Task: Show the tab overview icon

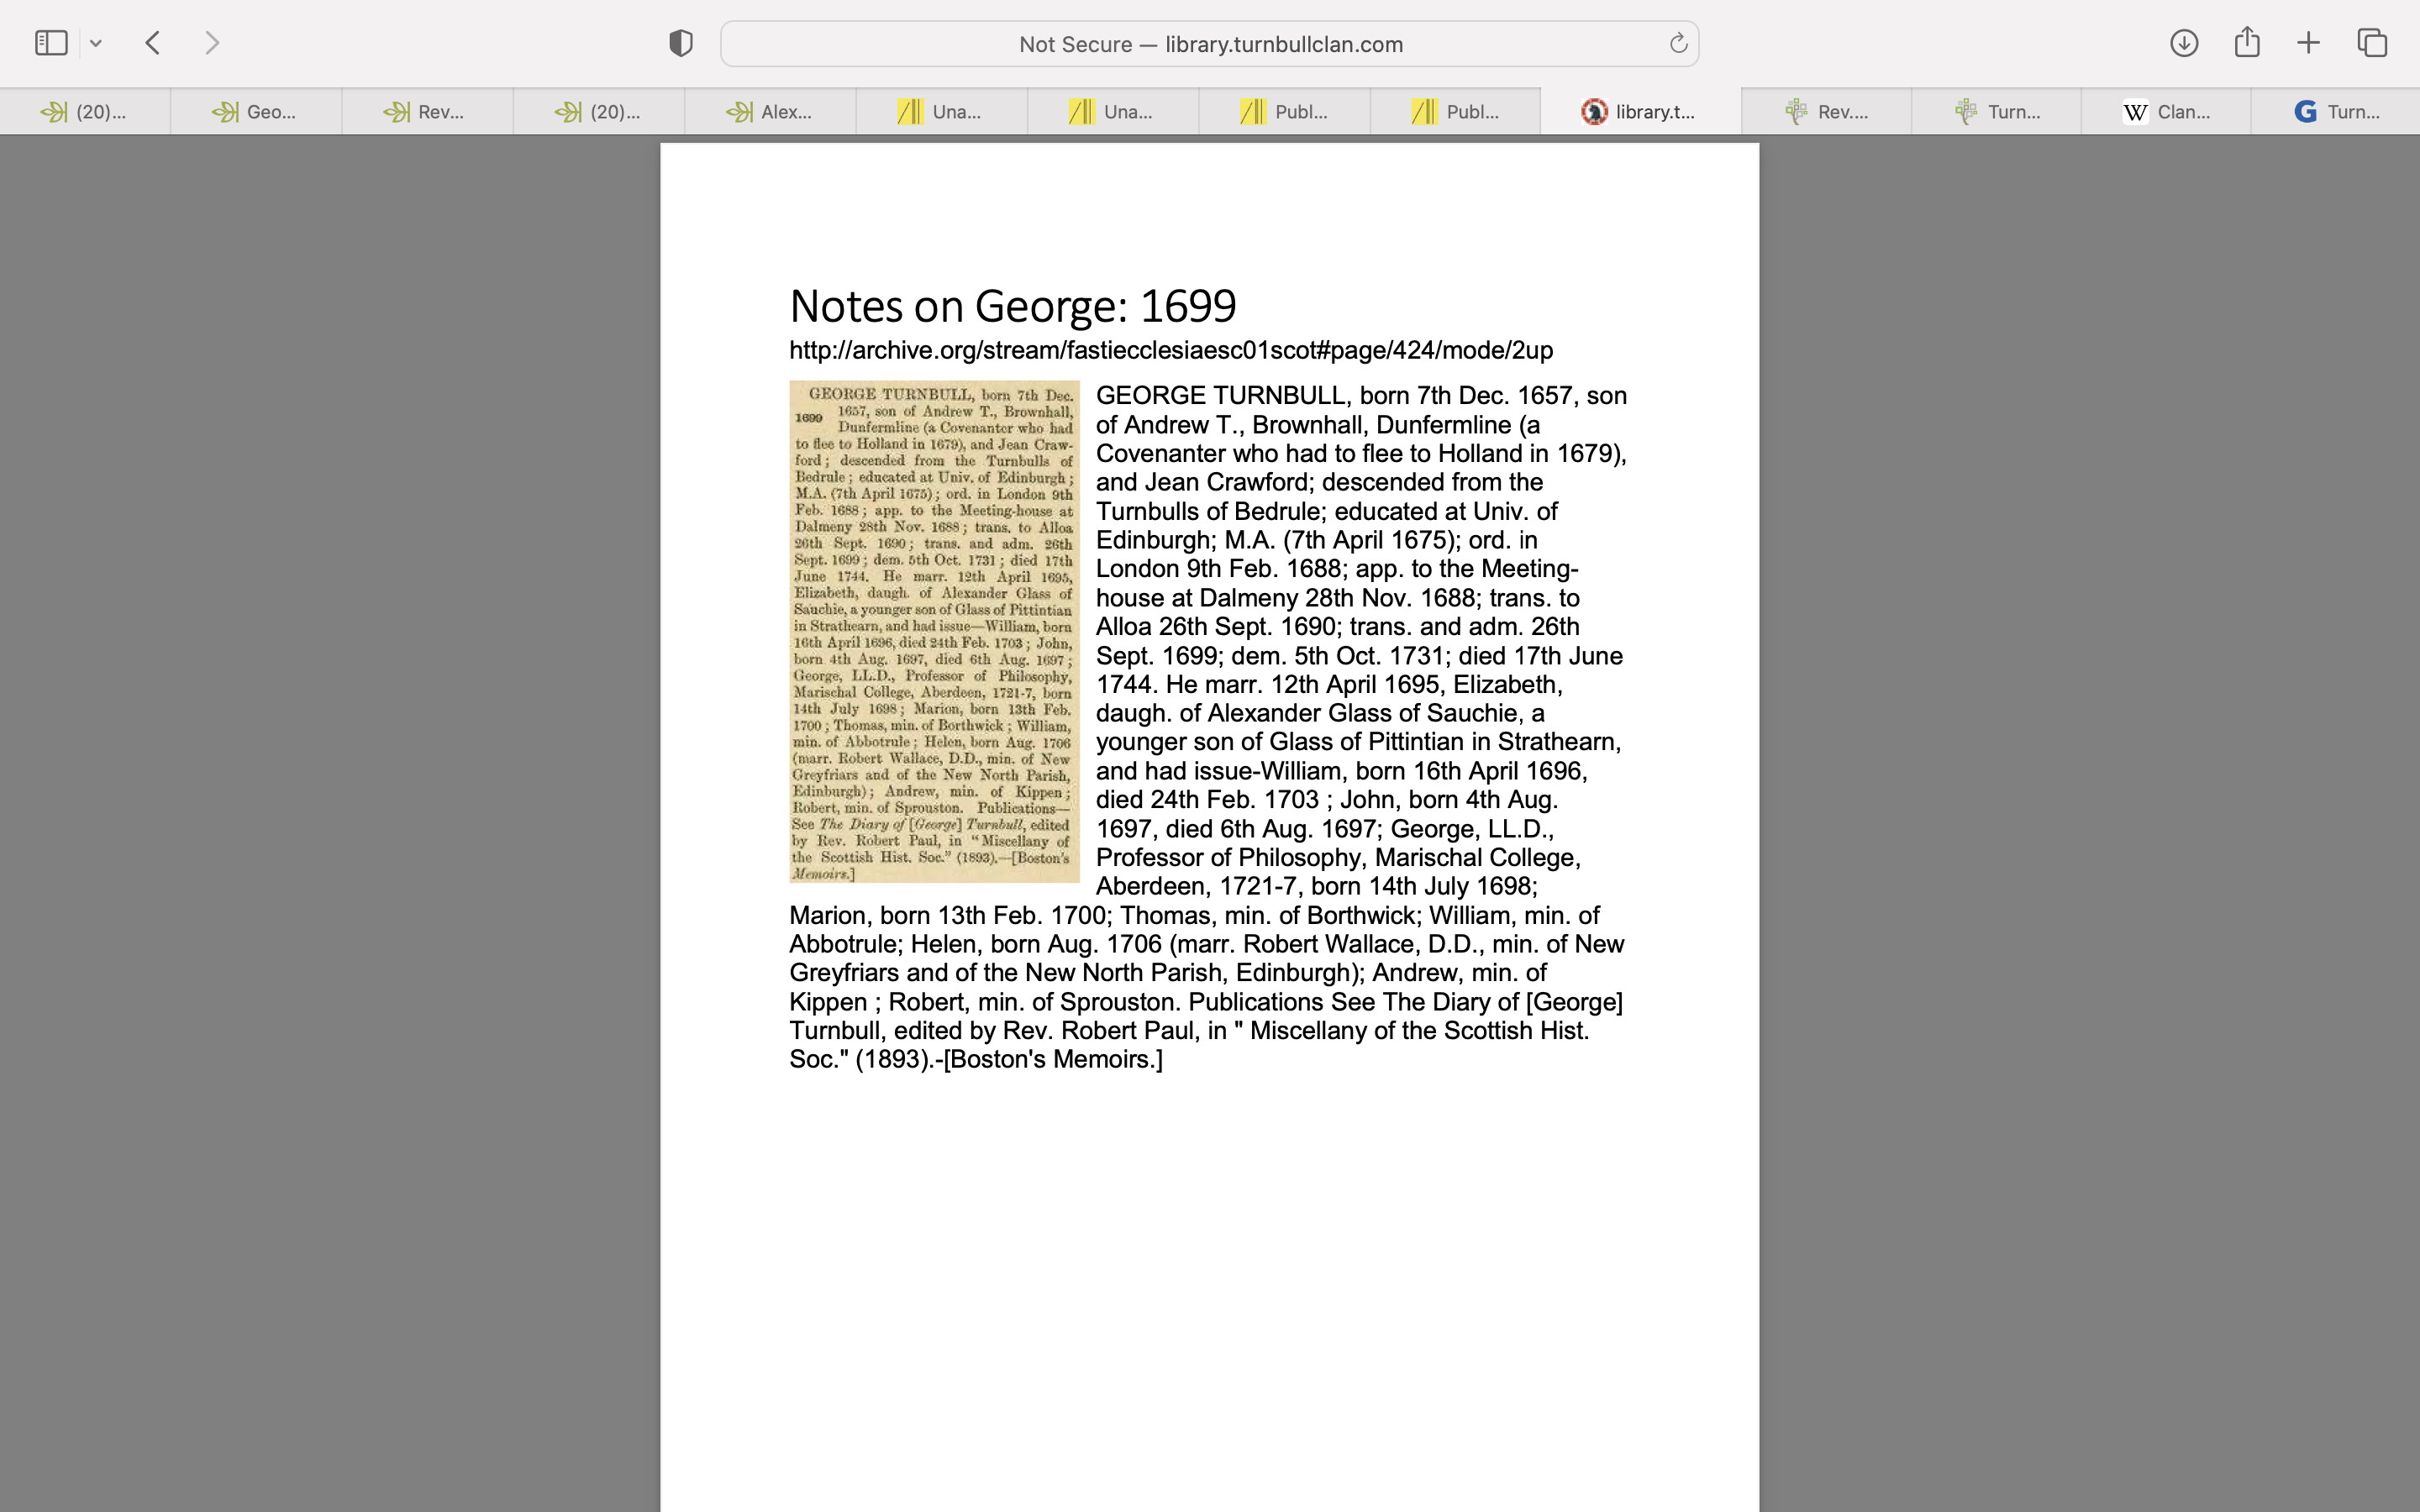Action: (x=2372, y=43)
